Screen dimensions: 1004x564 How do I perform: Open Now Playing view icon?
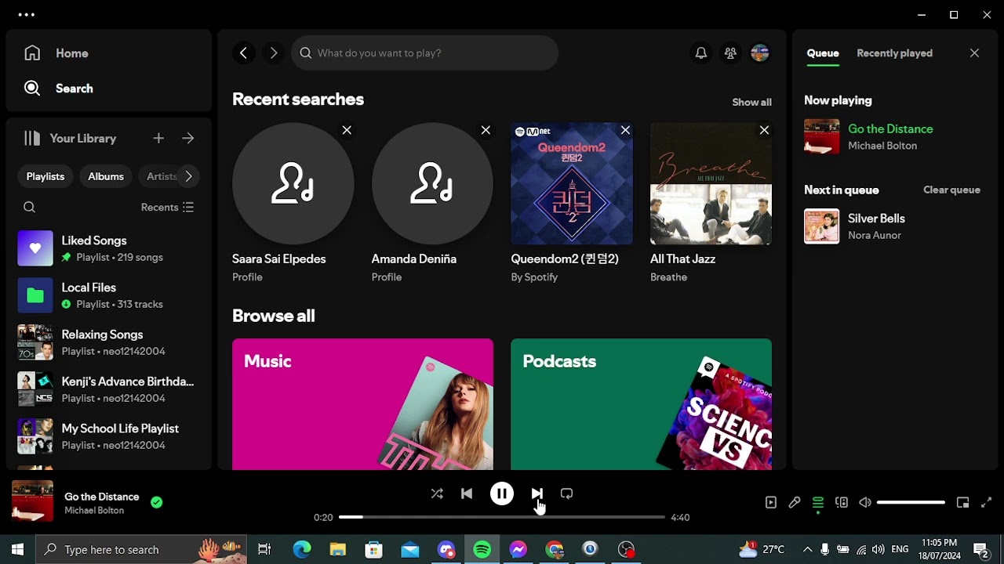pyautogui.click(x=771, y=503)
